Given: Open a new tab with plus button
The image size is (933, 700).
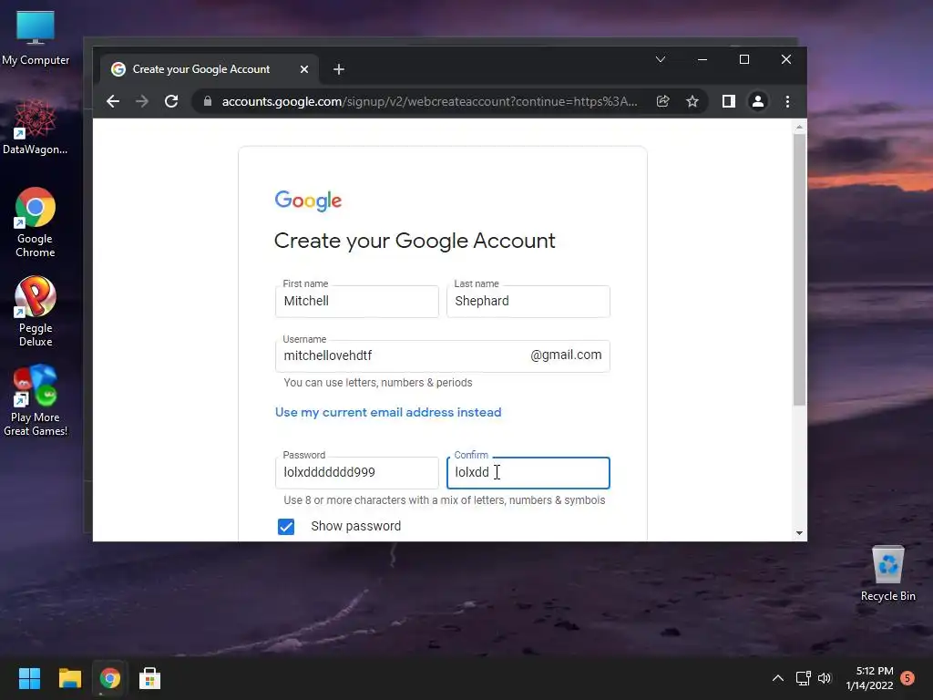Looking at the screenshot, I should pos(339,69).
